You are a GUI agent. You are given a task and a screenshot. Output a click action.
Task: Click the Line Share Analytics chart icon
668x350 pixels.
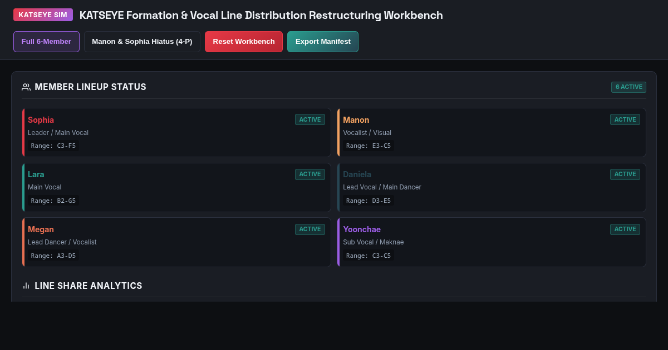(26, 286)
